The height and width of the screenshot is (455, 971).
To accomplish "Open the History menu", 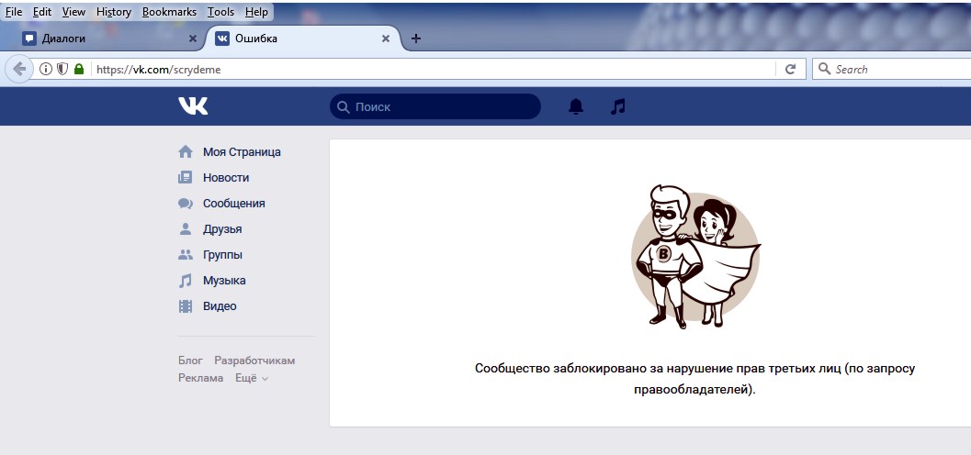I will pos(114,12).
